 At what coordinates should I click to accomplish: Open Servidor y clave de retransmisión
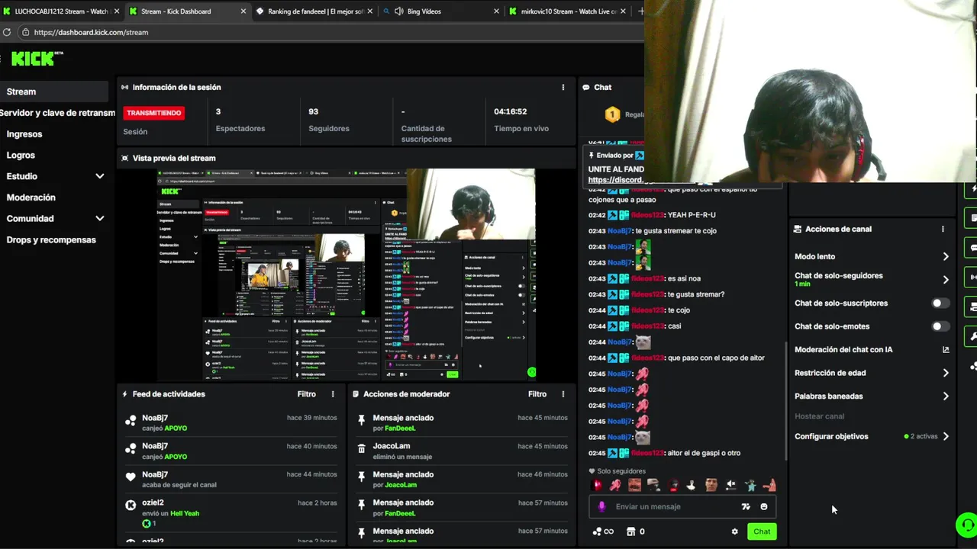[x=57, y=113]
